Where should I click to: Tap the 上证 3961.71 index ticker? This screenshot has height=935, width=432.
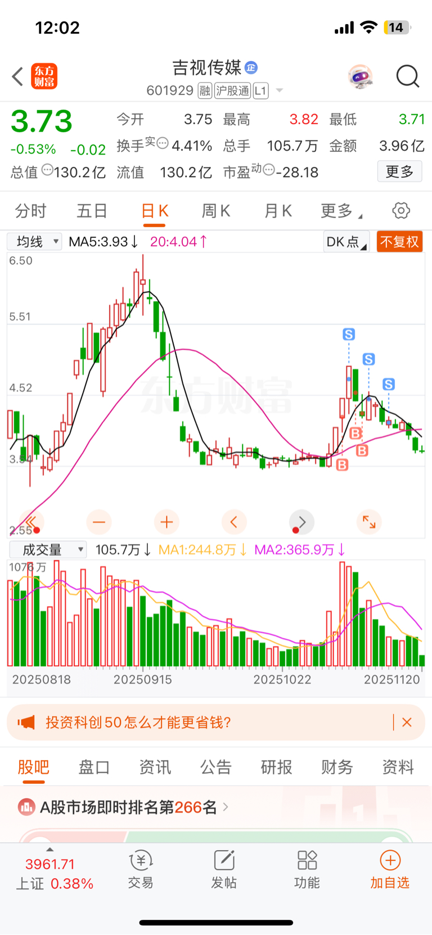[55, 874]
